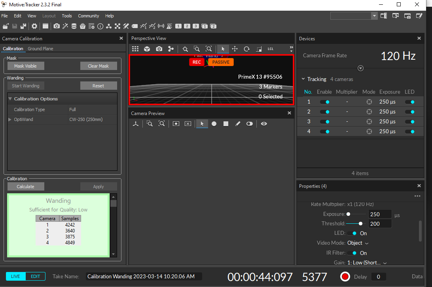Open the Community menu
Viewport: 432px width, 287px height.
click(89, 16)
